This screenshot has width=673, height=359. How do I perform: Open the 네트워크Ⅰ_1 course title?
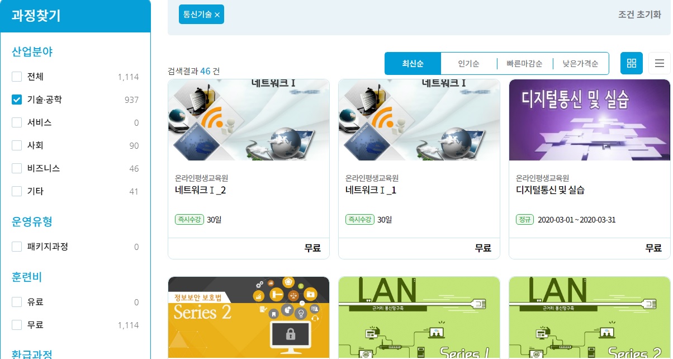pyautogui.click(x=371, y=190)
